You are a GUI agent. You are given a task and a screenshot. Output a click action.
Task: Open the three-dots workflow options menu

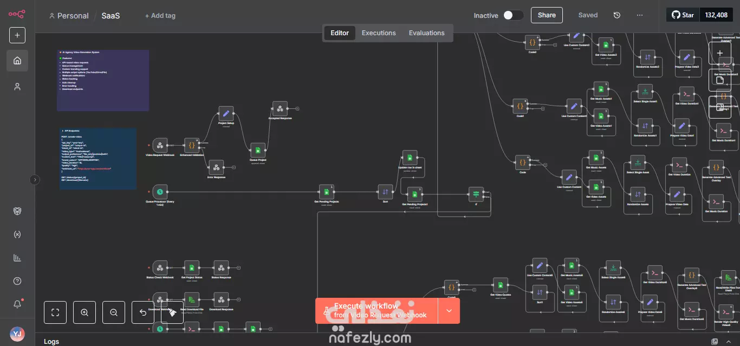pyautogui.click(x=640, y=15)
